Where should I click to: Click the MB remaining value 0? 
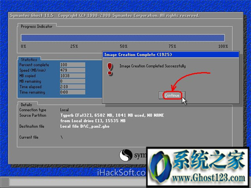[72, 81]
